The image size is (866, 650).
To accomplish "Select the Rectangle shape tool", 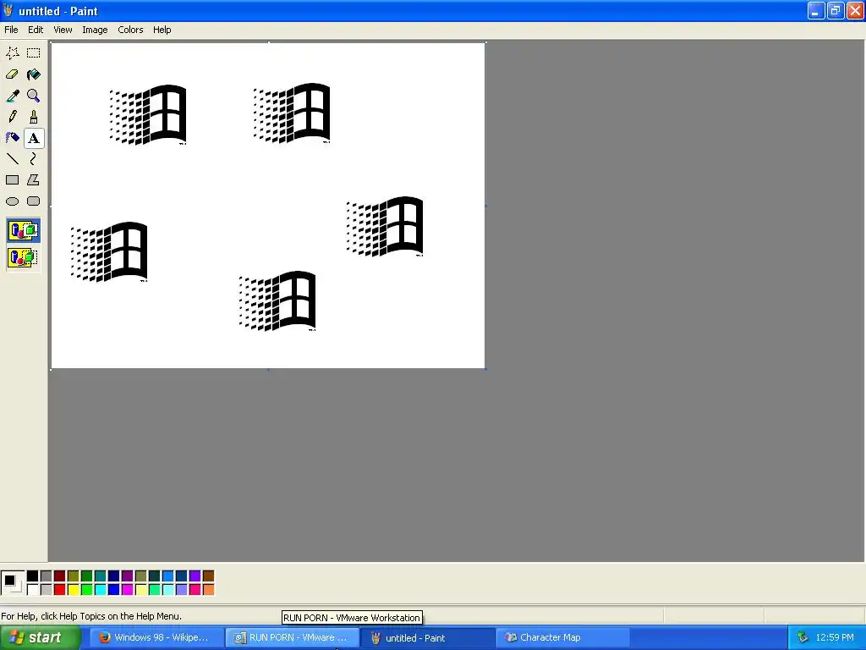I will click(12, 179).
